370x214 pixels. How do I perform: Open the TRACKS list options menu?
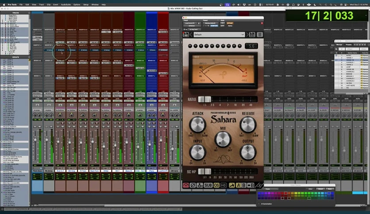(29, 13)
